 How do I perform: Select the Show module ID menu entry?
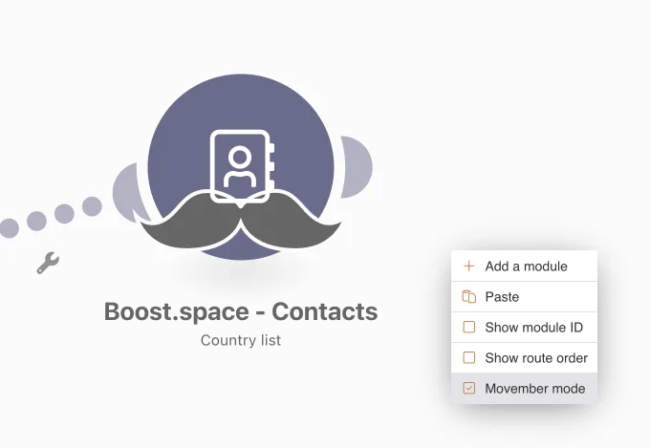pyautogui.click(x=524, y=328)
